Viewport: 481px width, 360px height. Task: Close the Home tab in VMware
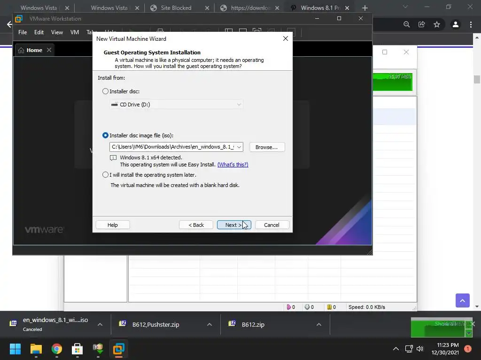point(49,50)
